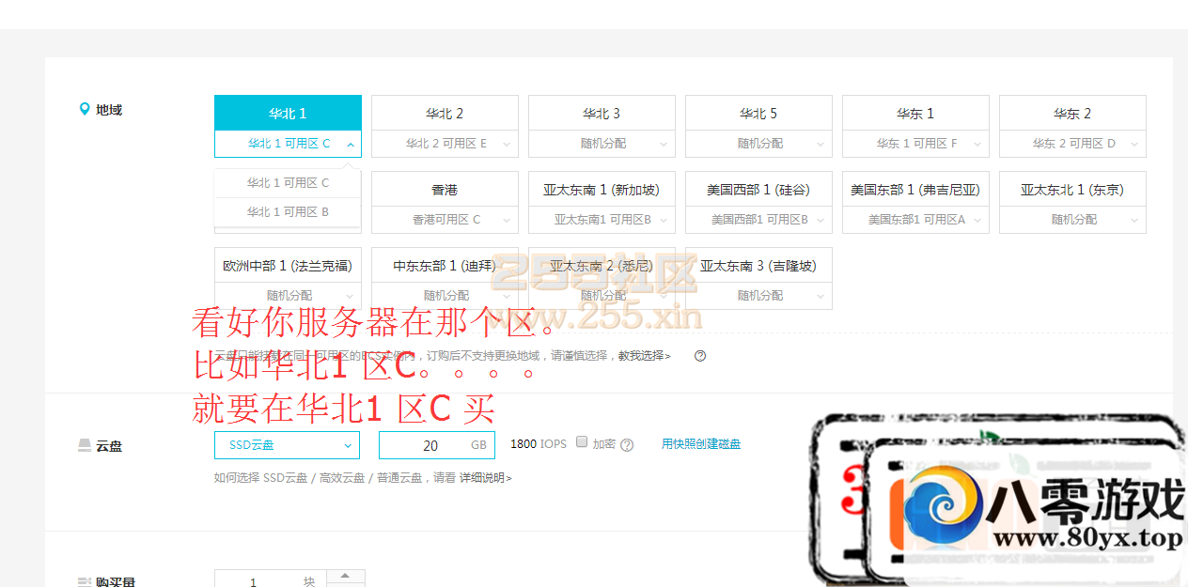The width and height of the screenshot is (1188, 587).
Task: Click the help icon after 教我选择
Action: pos(700,356)
